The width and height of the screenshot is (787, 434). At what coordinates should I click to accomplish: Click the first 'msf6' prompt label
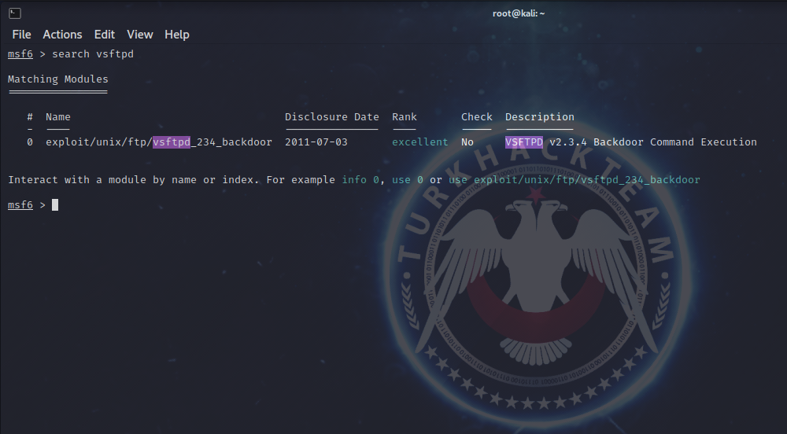pyautogui.click(x=20, y=54)
